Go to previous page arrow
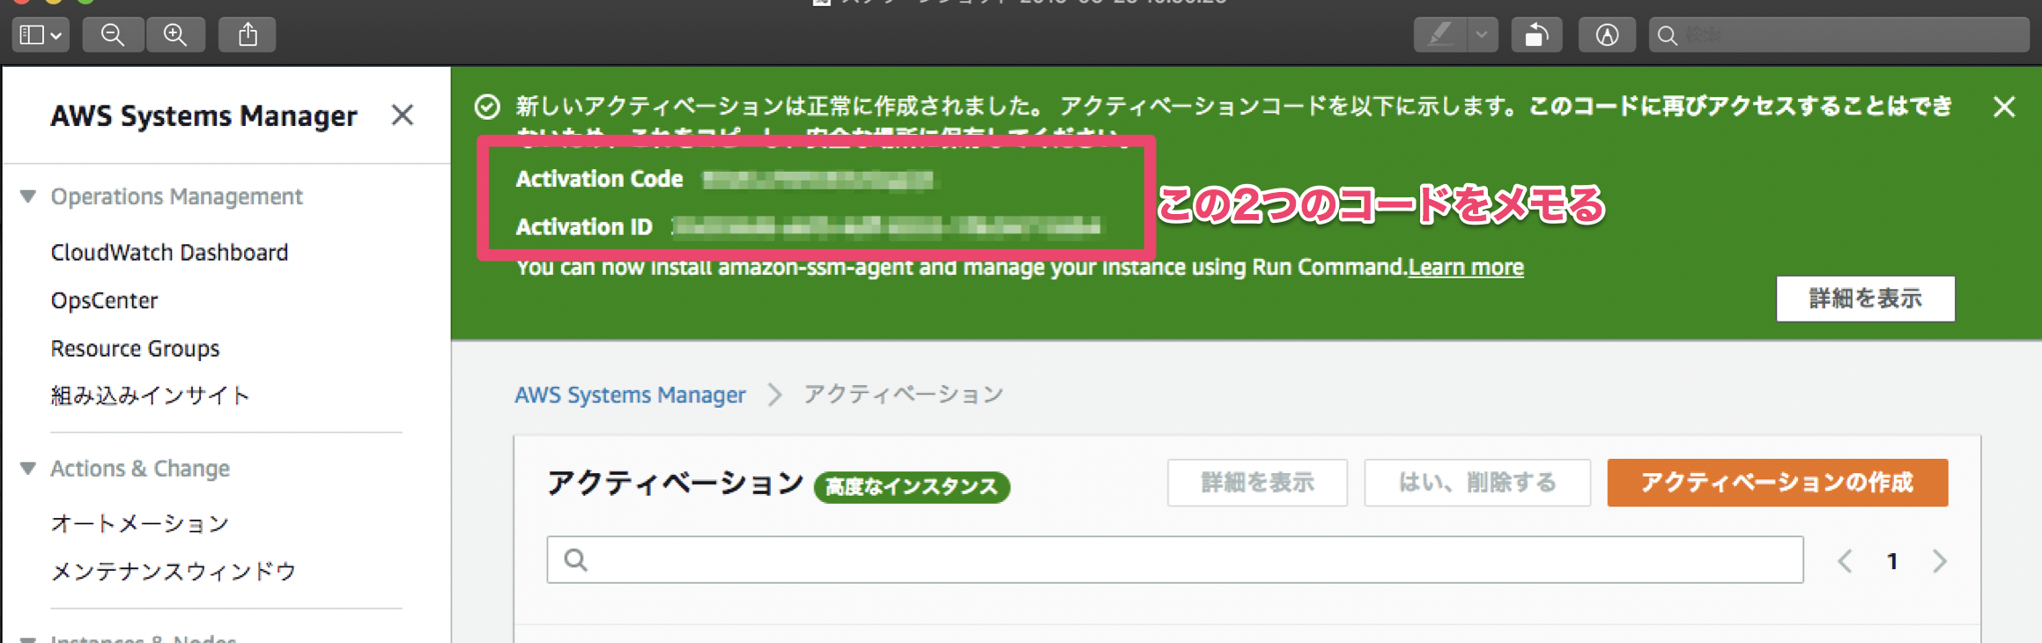The width and height of the screenshot is (2042, 643). click(x=1845, y=561)
